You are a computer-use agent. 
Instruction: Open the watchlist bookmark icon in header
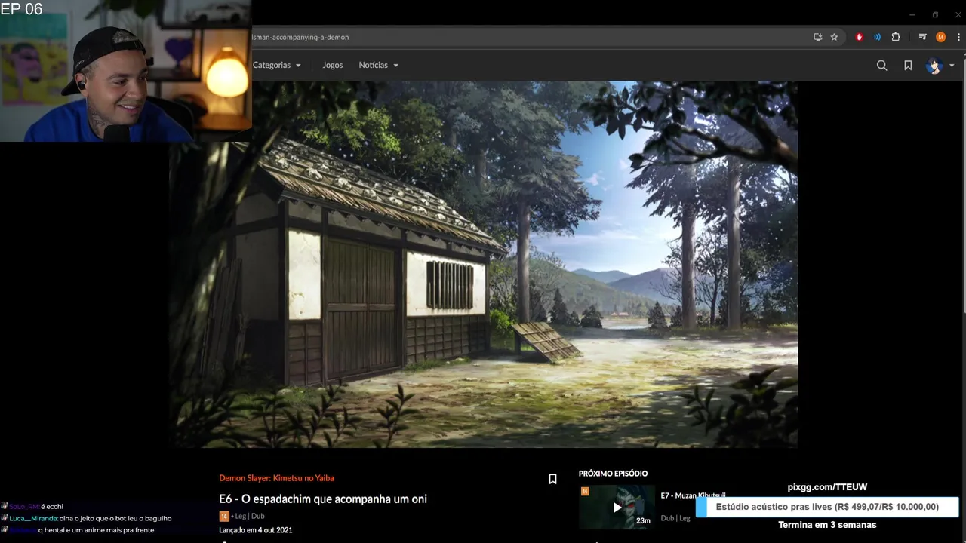click(908, 66)
